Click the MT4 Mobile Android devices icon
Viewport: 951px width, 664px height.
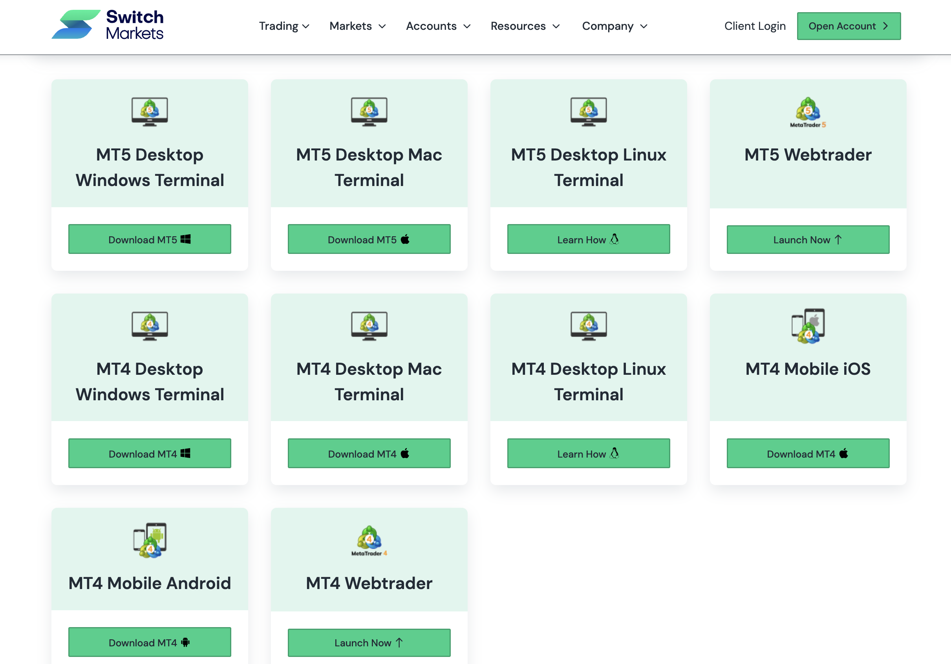[x=150, y=540]
